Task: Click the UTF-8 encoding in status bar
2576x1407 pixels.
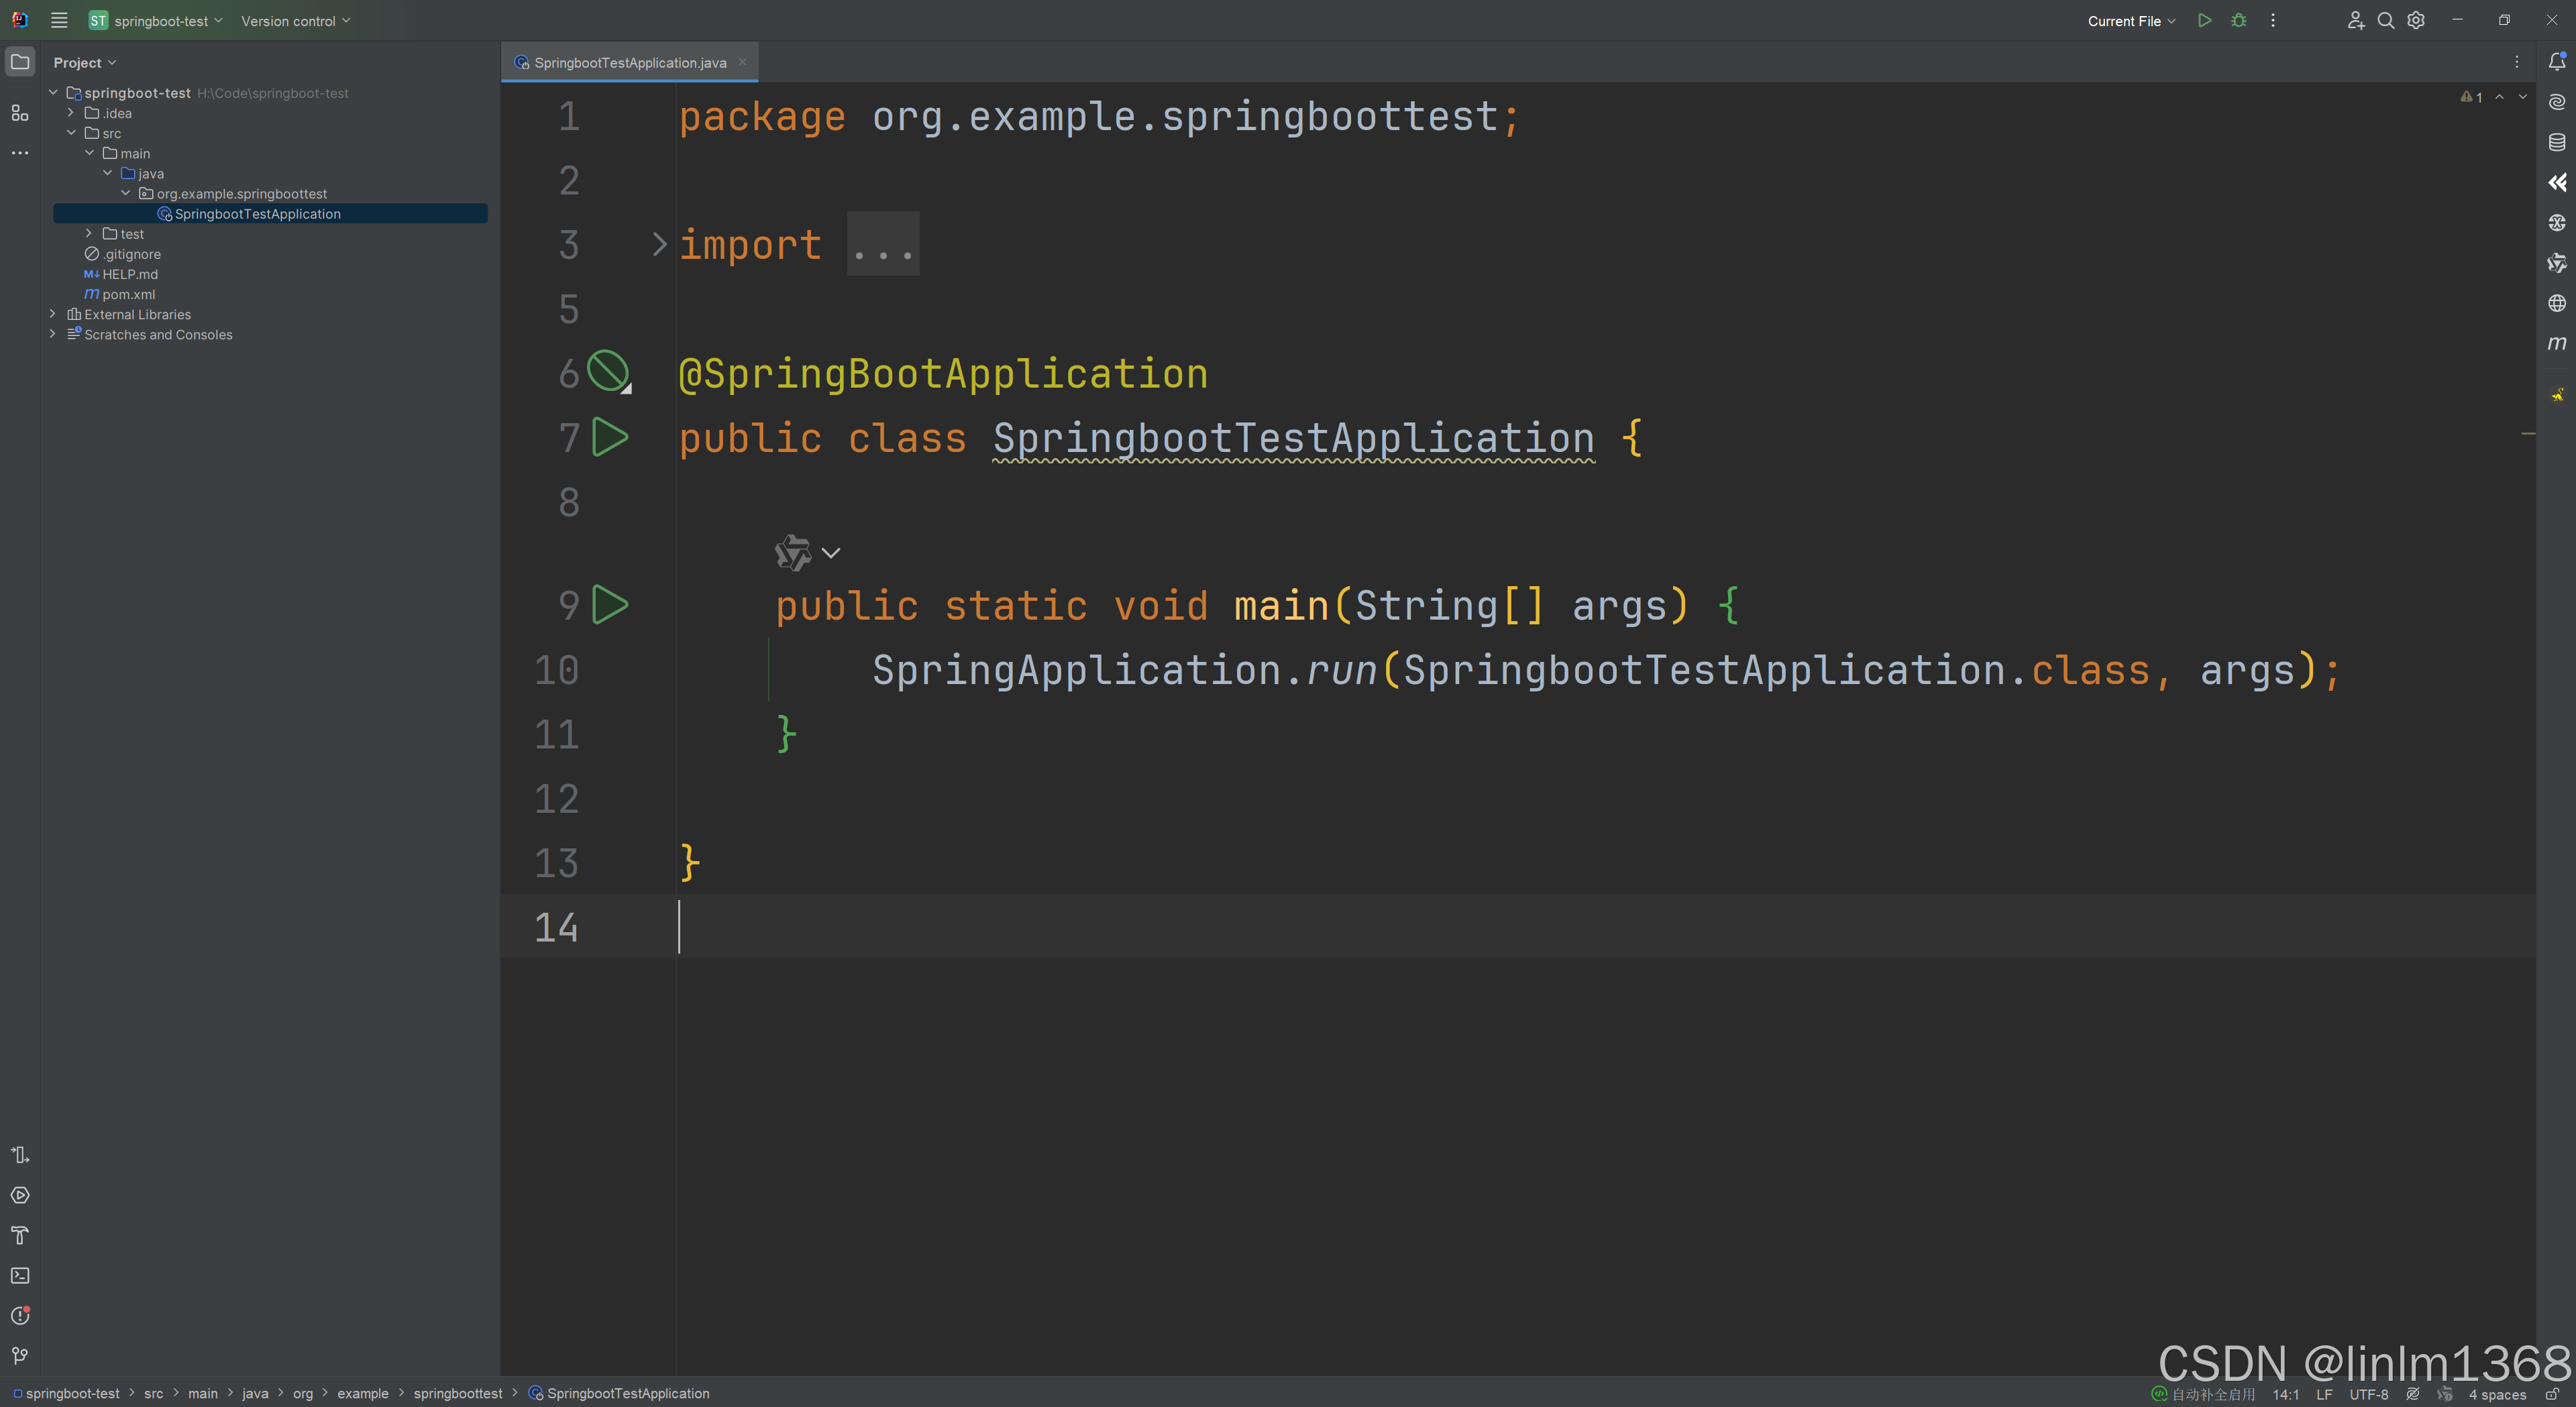Action: point(2368,1394)
